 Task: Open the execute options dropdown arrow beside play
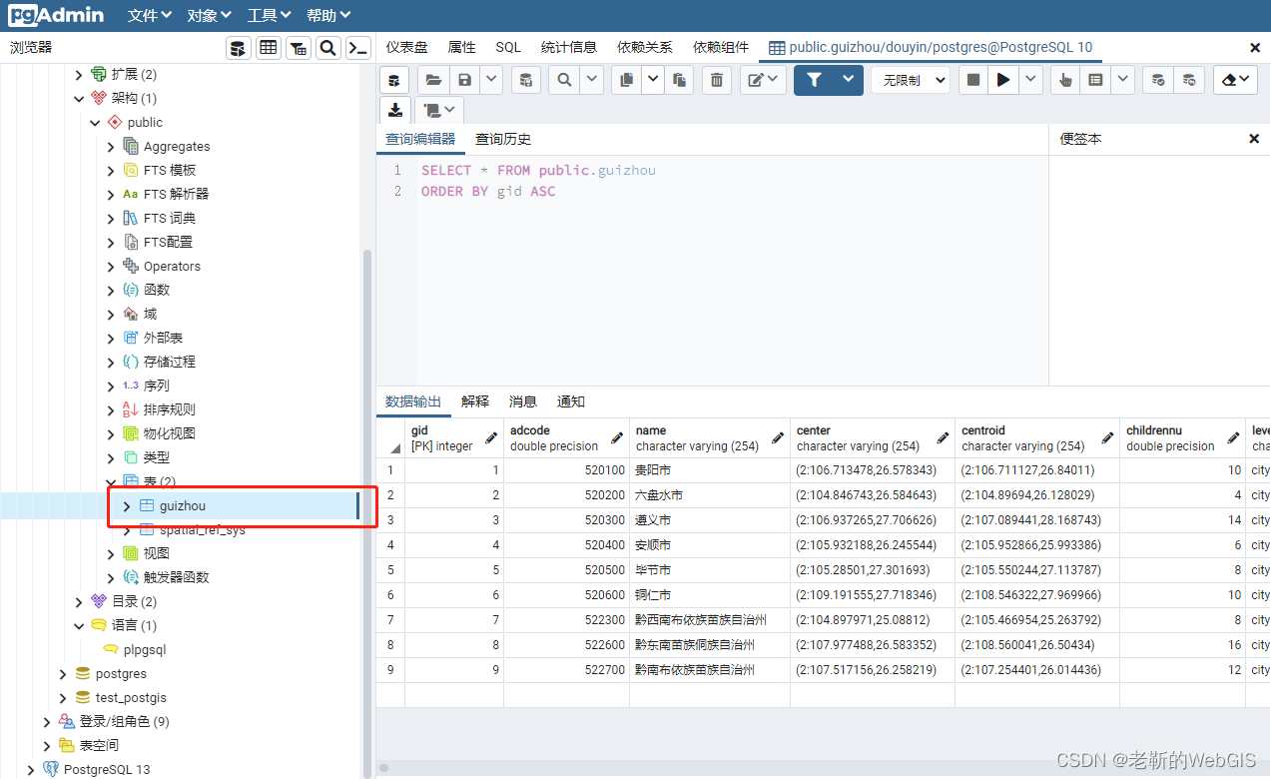point(1029,80)
